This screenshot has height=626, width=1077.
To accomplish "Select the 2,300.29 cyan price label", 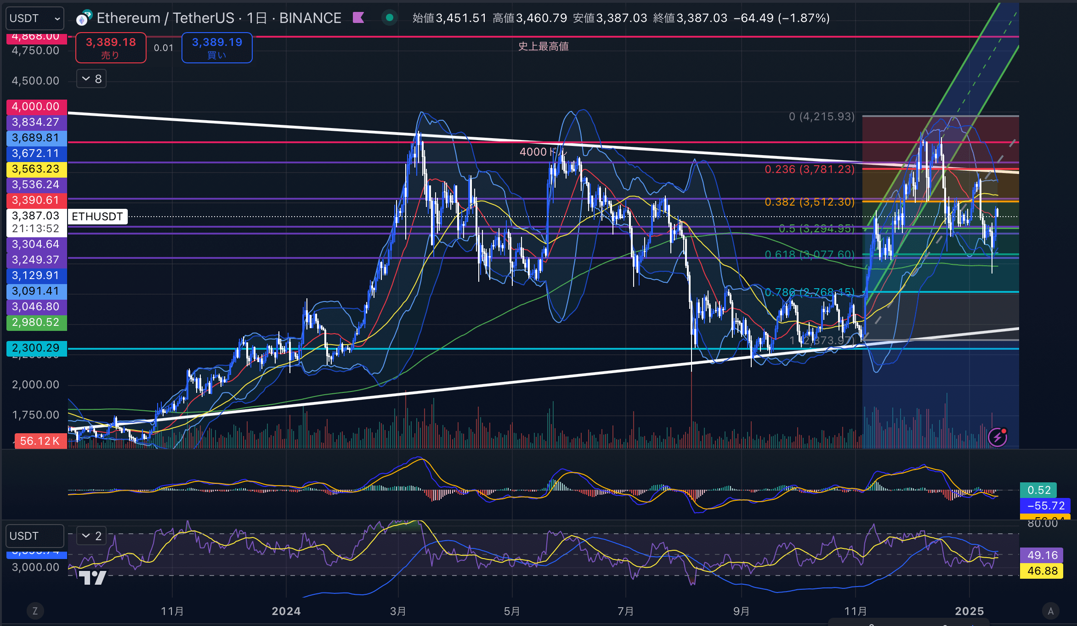I will point(36,348).
